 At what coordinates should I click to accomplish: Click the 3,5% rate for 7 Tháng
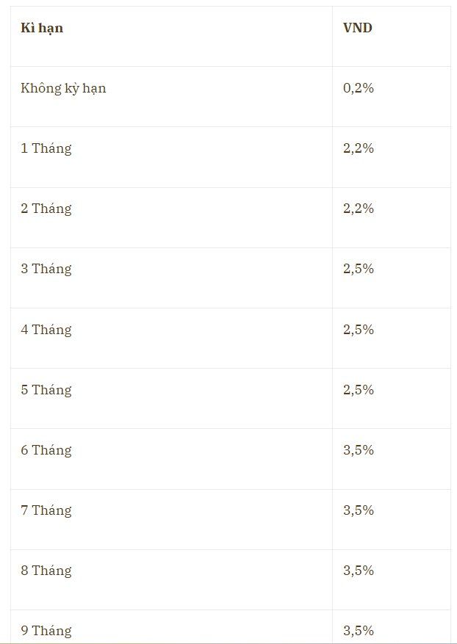359,510
